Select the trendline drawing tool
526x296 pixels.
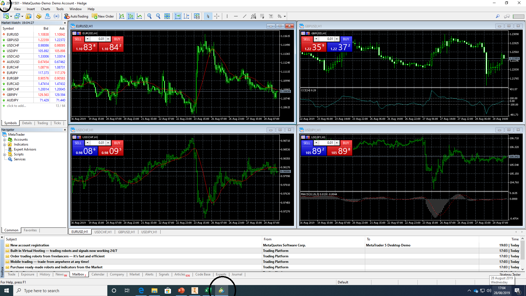point(245,16)
